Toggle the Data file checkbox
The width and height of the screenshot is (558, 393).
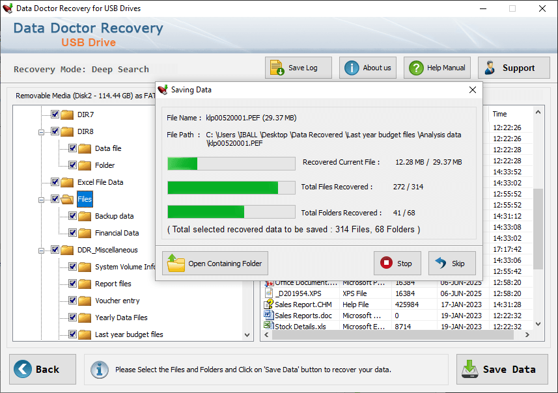click(x=72, y=148)
